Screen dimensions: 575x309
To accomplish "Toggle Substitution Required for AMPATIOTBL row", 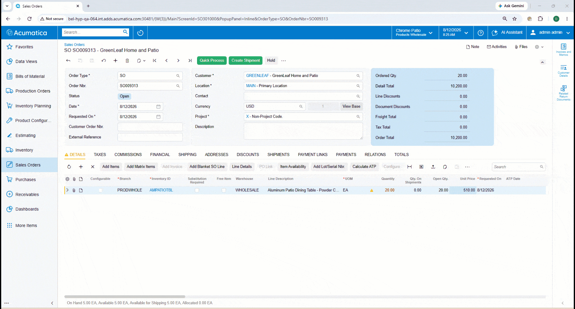I will [x=197, y=190].
